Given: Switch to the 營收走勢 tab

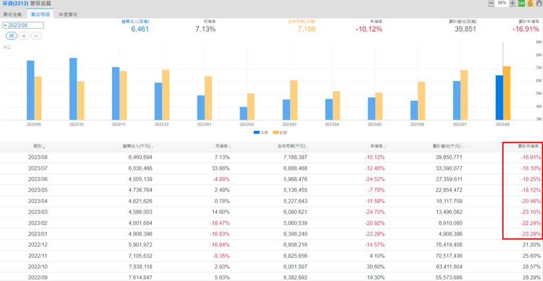Looking at the screenshot, I should click(13, 14).
